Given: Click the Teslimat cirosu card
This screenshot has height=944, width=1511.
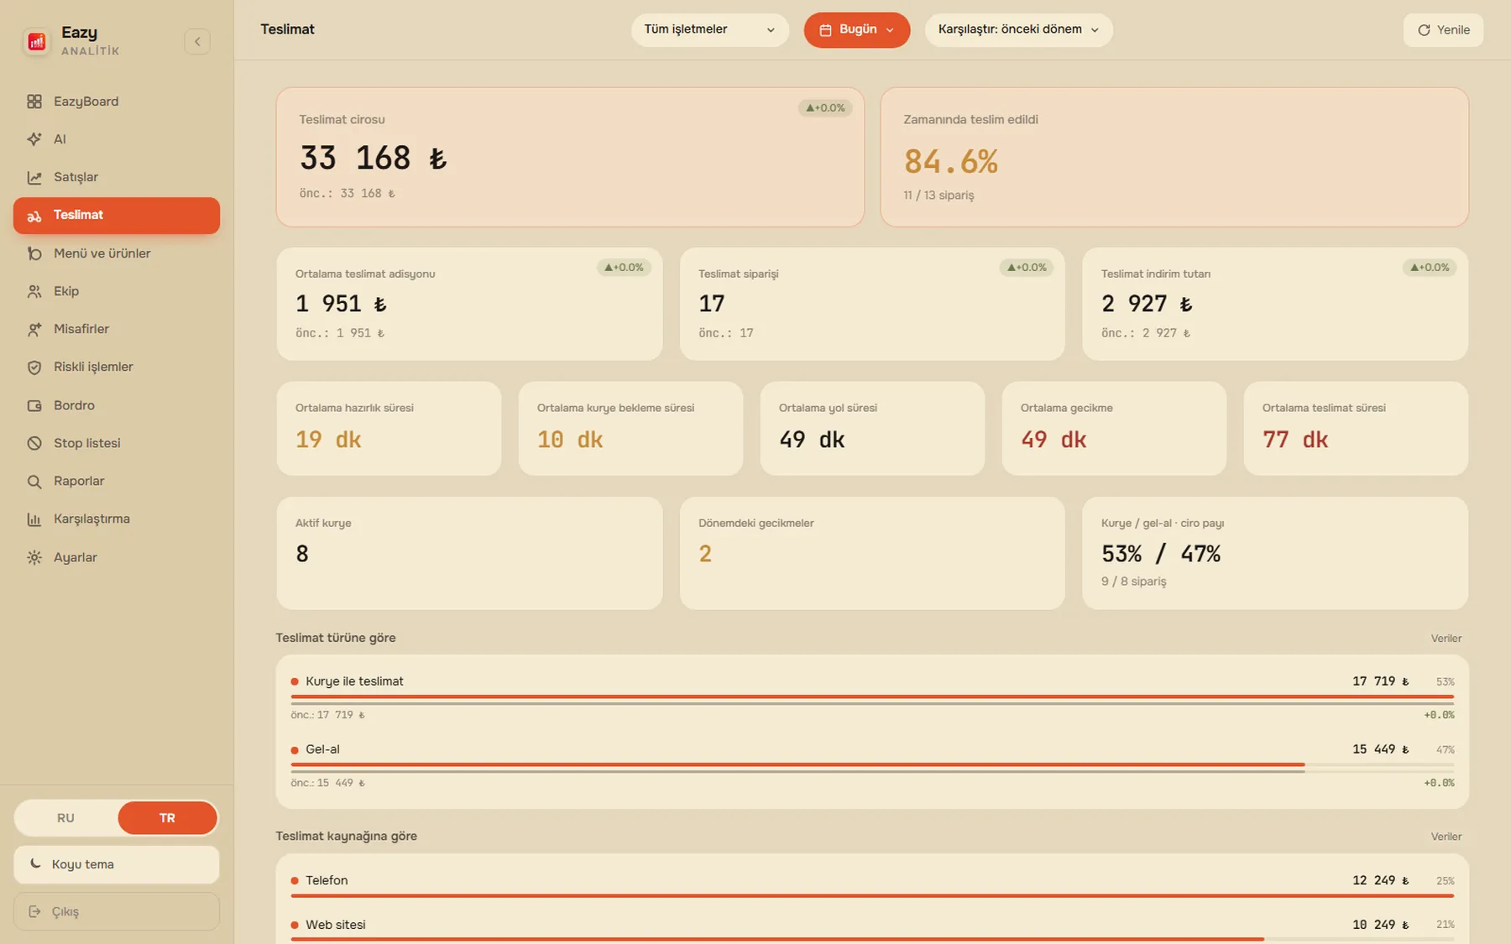Looking at the screenshot, I should click(570, 157).
